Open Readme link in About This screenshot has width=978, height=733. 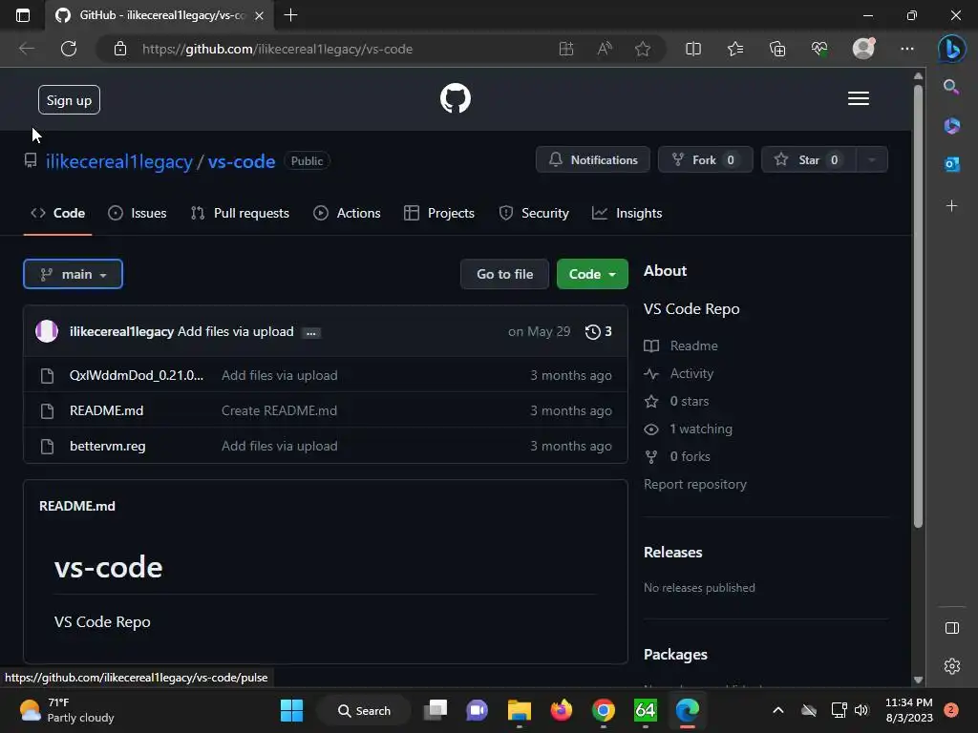pyautogui.click(x=693, y=346)
